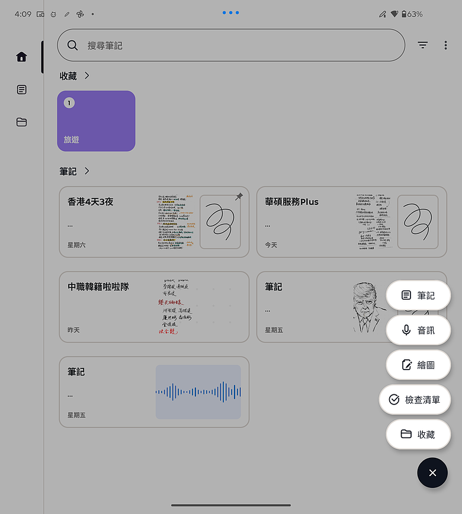Open the audio waveform note thumbnail

(x=198, y=392)
